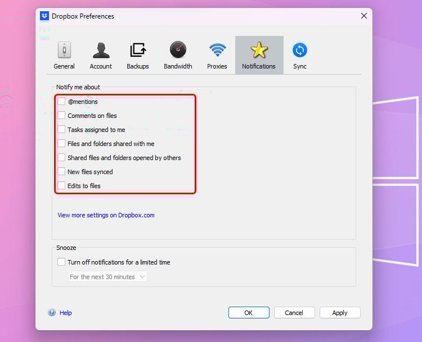422x342 pixels.
Task: Toggle Shared files and folders opened by others
Action: coord(61,157)
